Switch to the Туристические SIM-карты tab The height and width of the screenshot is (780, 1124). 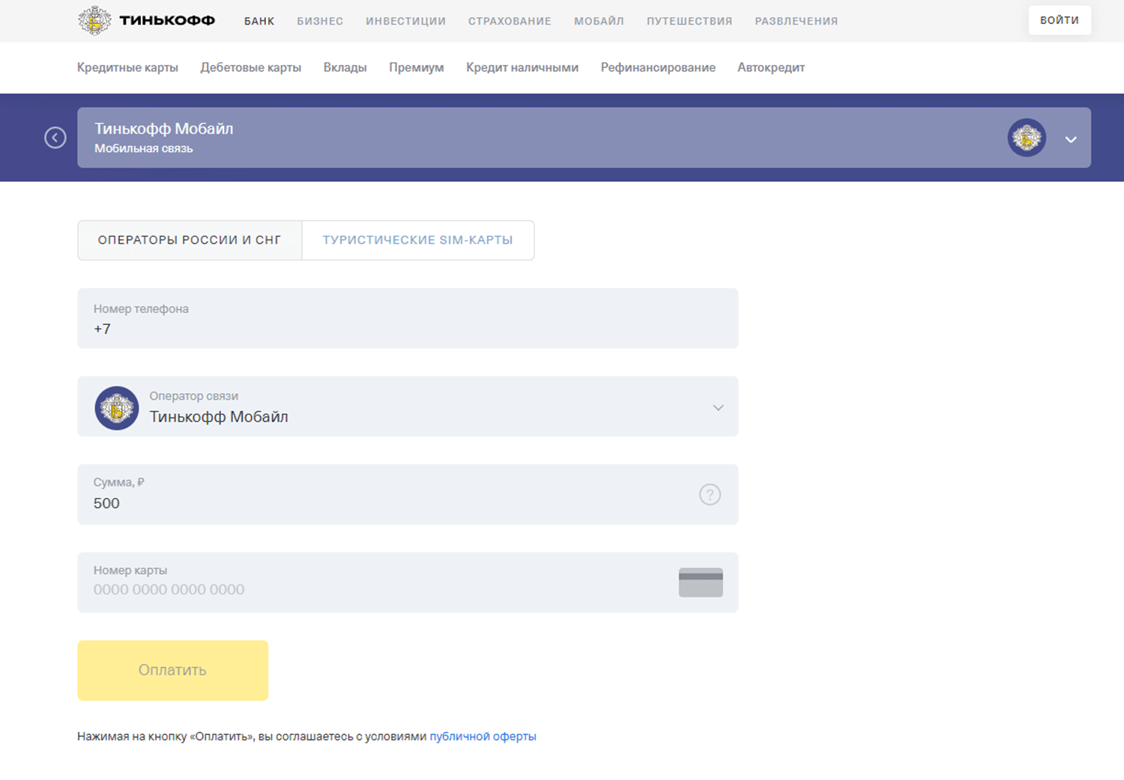tap(418, 240)
